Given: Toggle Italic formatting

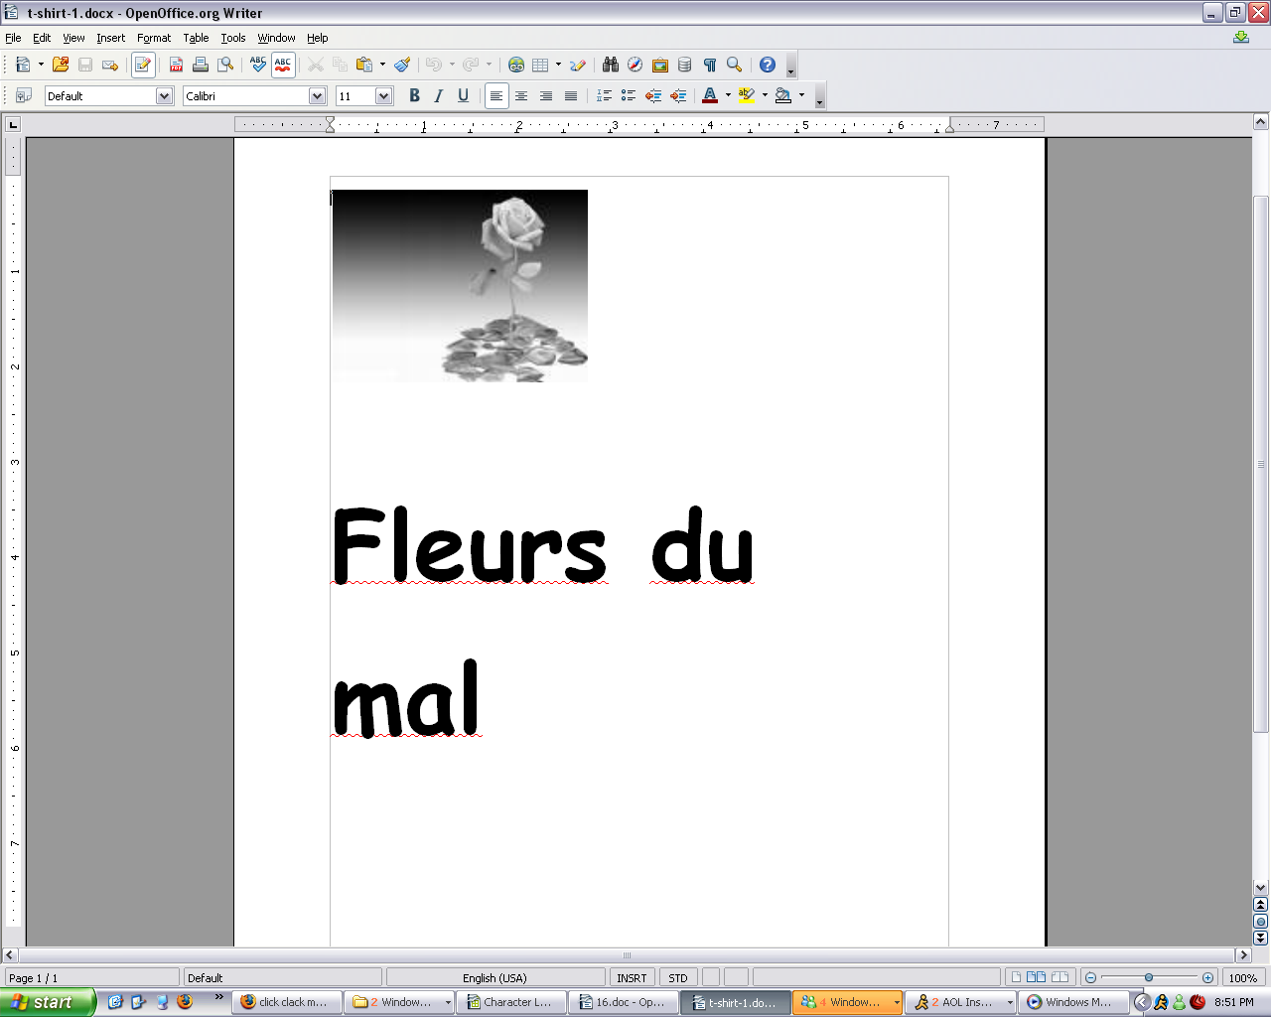Looking at the screenshot, I should coord(439,95).
